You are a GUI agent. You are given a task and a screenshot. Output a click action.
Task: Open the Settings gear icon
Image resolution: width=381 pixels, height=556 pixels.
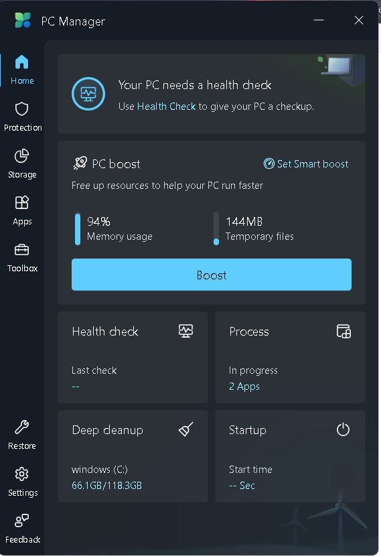(21, 474)
